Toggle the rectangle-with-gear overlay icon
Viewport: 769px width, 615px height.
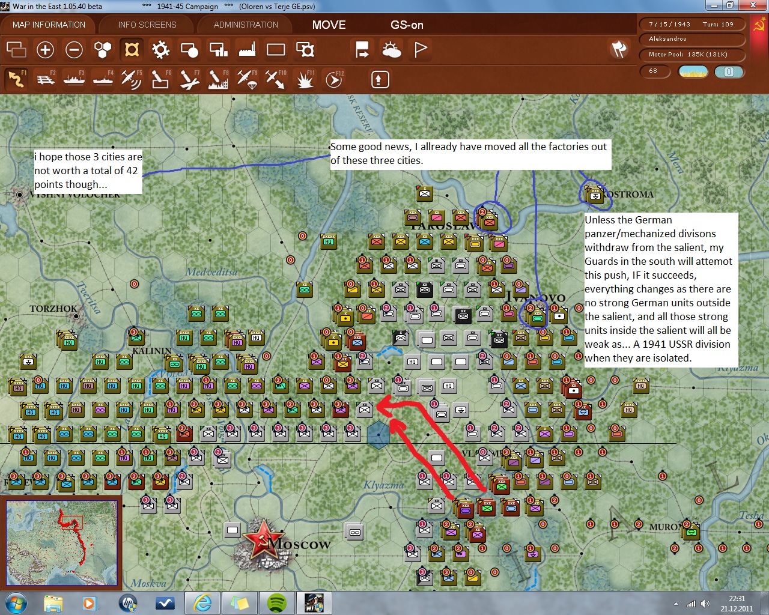point(305,49)
